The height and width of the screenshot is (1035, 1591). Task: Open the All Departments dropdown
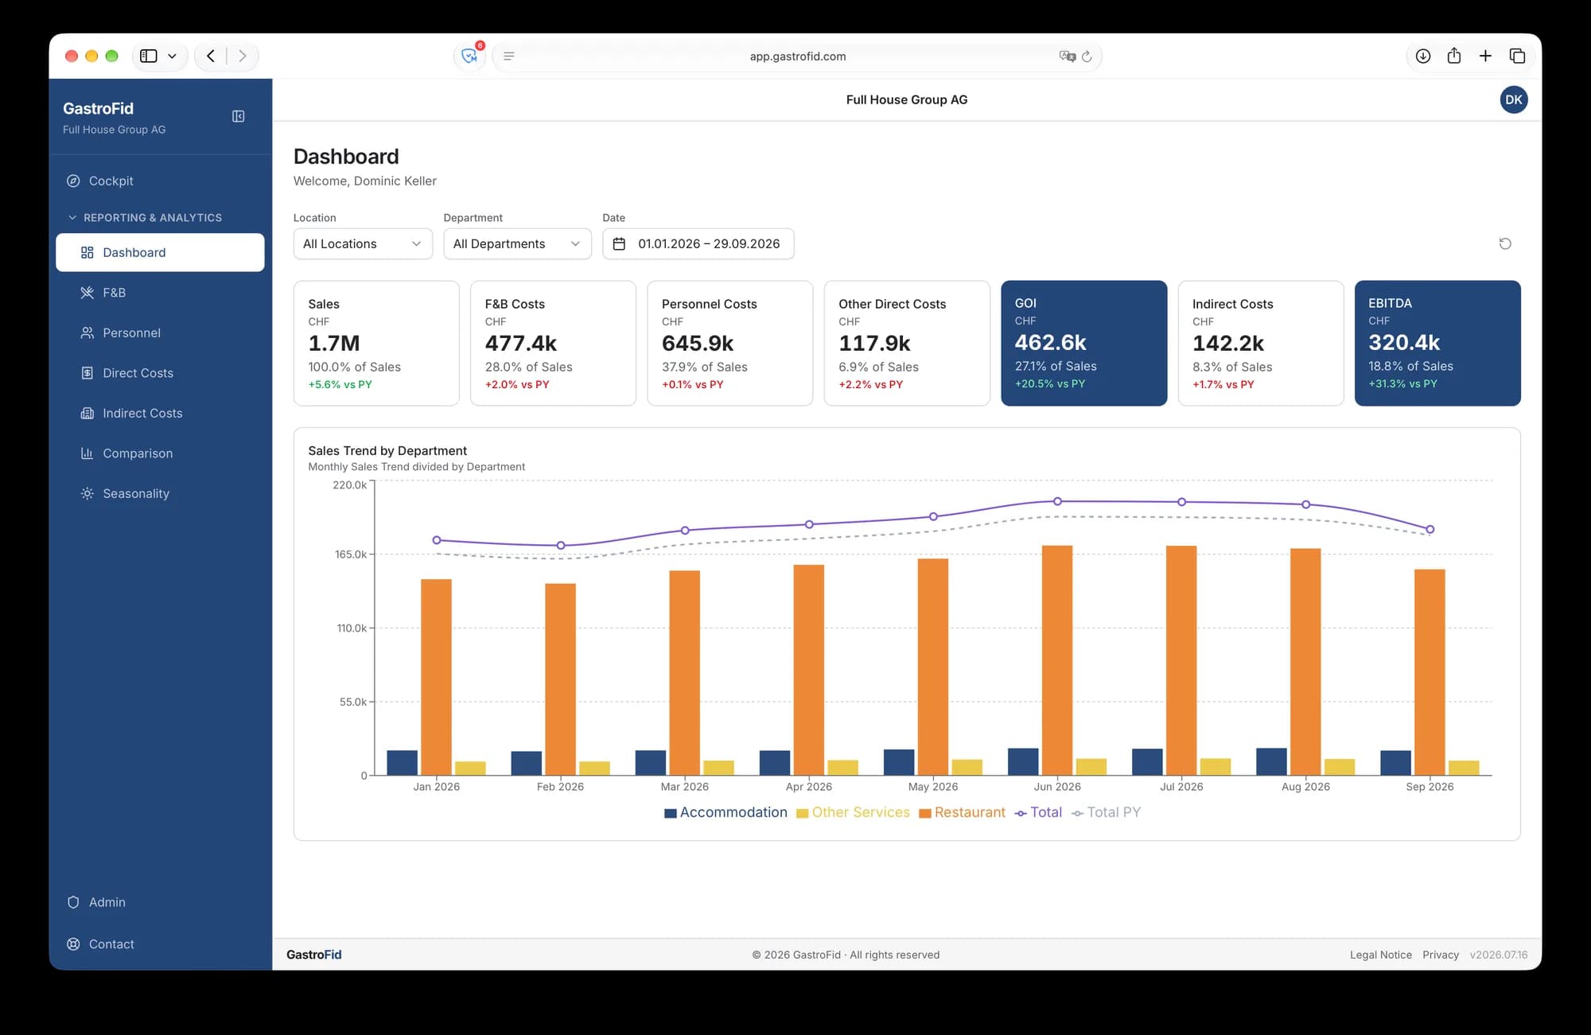(x=517, y=243)
